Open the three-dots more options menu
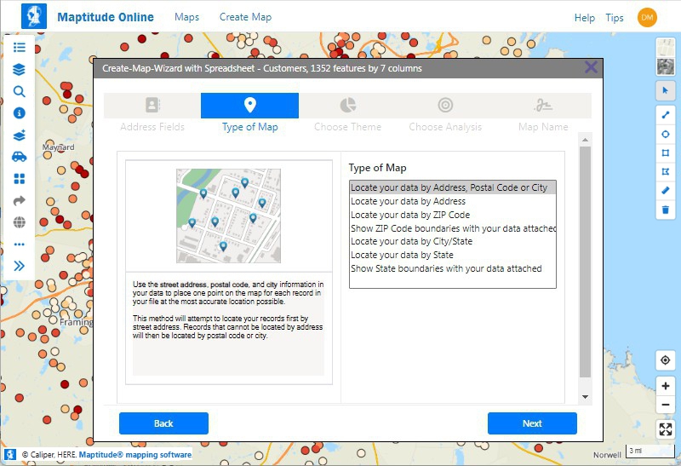Screen dimensions: 681x466 click(x=19, y=245)
